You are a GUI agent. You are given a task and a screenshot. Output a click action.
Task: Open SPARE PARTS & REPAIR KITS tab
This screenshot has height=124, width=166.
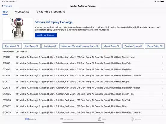[51, 12]
